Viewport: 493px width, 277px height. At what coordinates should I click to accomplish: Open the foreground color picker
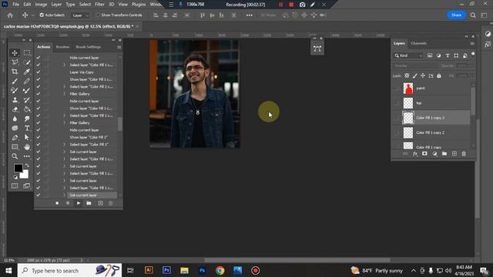click(x=18, y=168)
